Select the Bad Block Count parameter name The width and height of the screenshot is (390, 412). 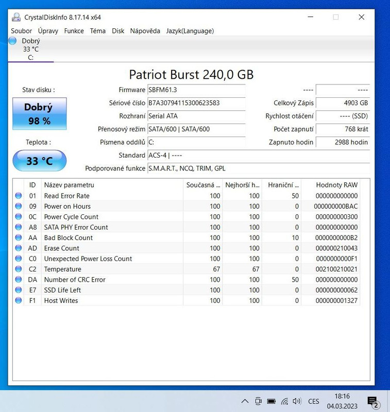(x=69, y=238)
